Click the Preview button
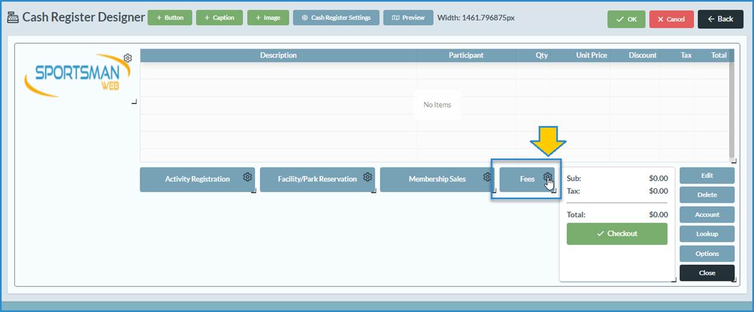754x312 pixels. 408,18
